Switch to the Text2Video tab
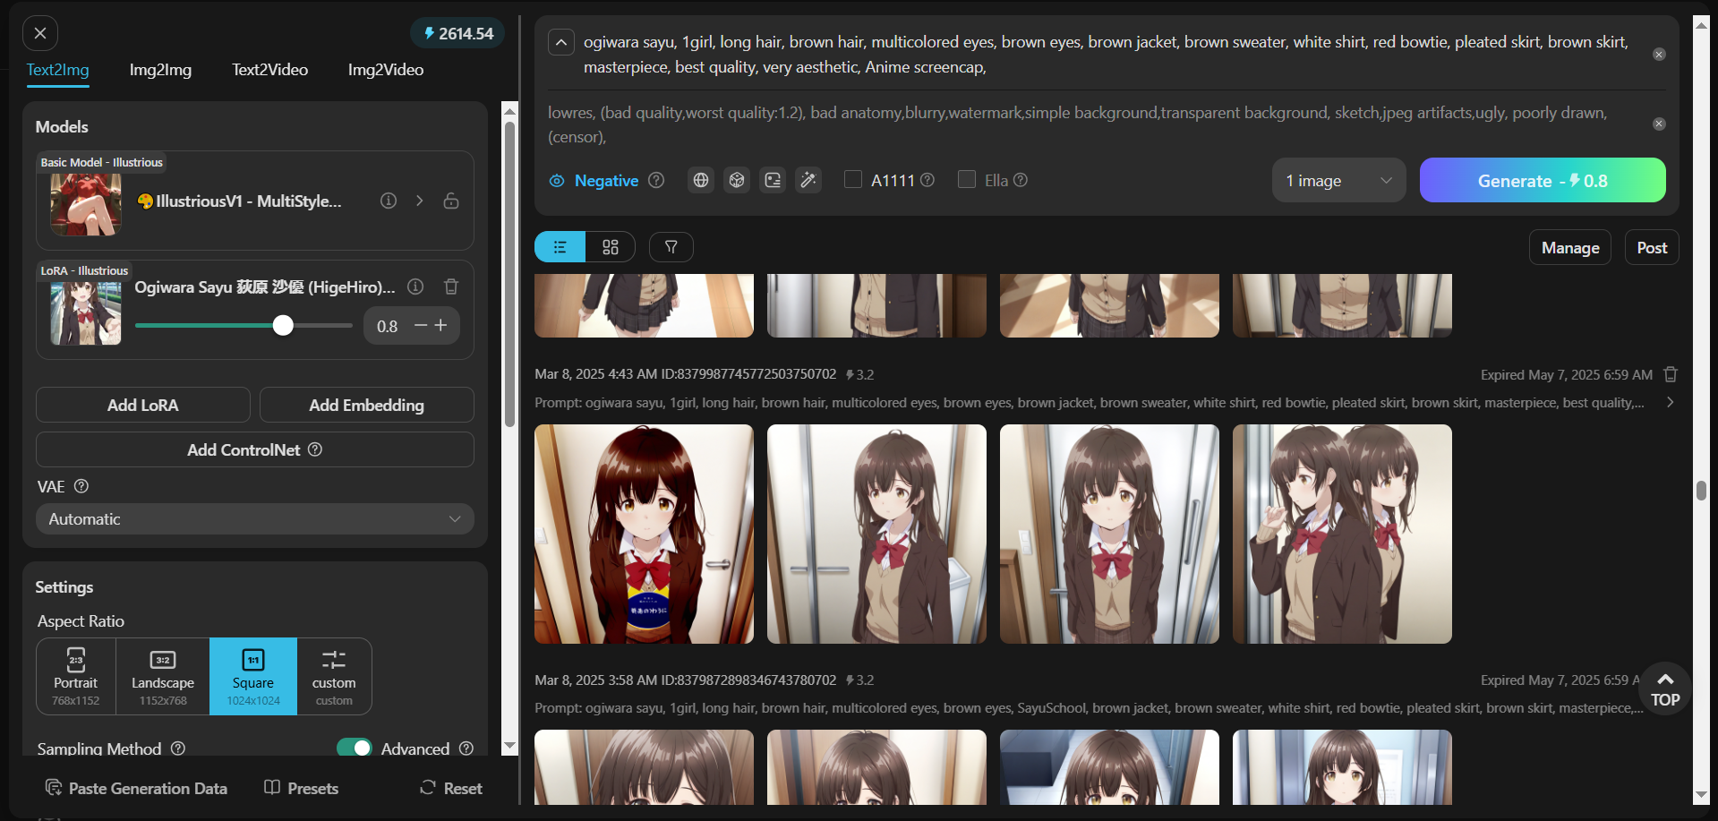1718x821 pixels. click(x=269, y=70)
